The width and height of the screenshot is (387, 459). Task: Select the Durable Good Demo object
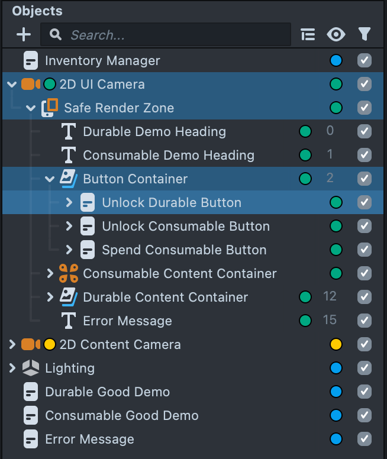(107, 392)
